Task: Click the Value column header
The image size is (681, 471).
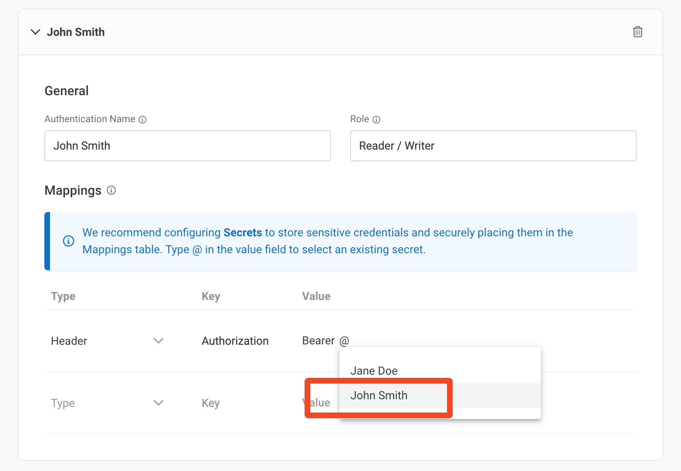Action: coord(316,296)
